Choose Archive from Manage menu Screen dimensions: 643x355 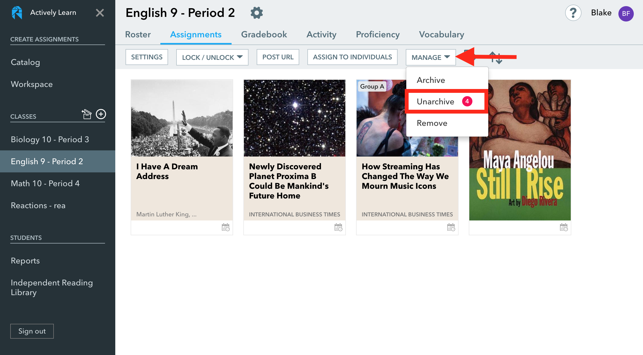(447, 80)
